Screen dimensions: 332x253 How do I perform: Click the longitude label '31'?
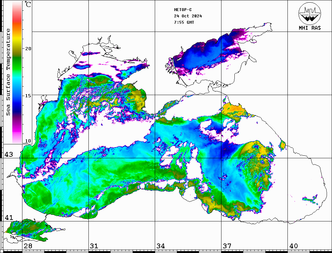94,246
